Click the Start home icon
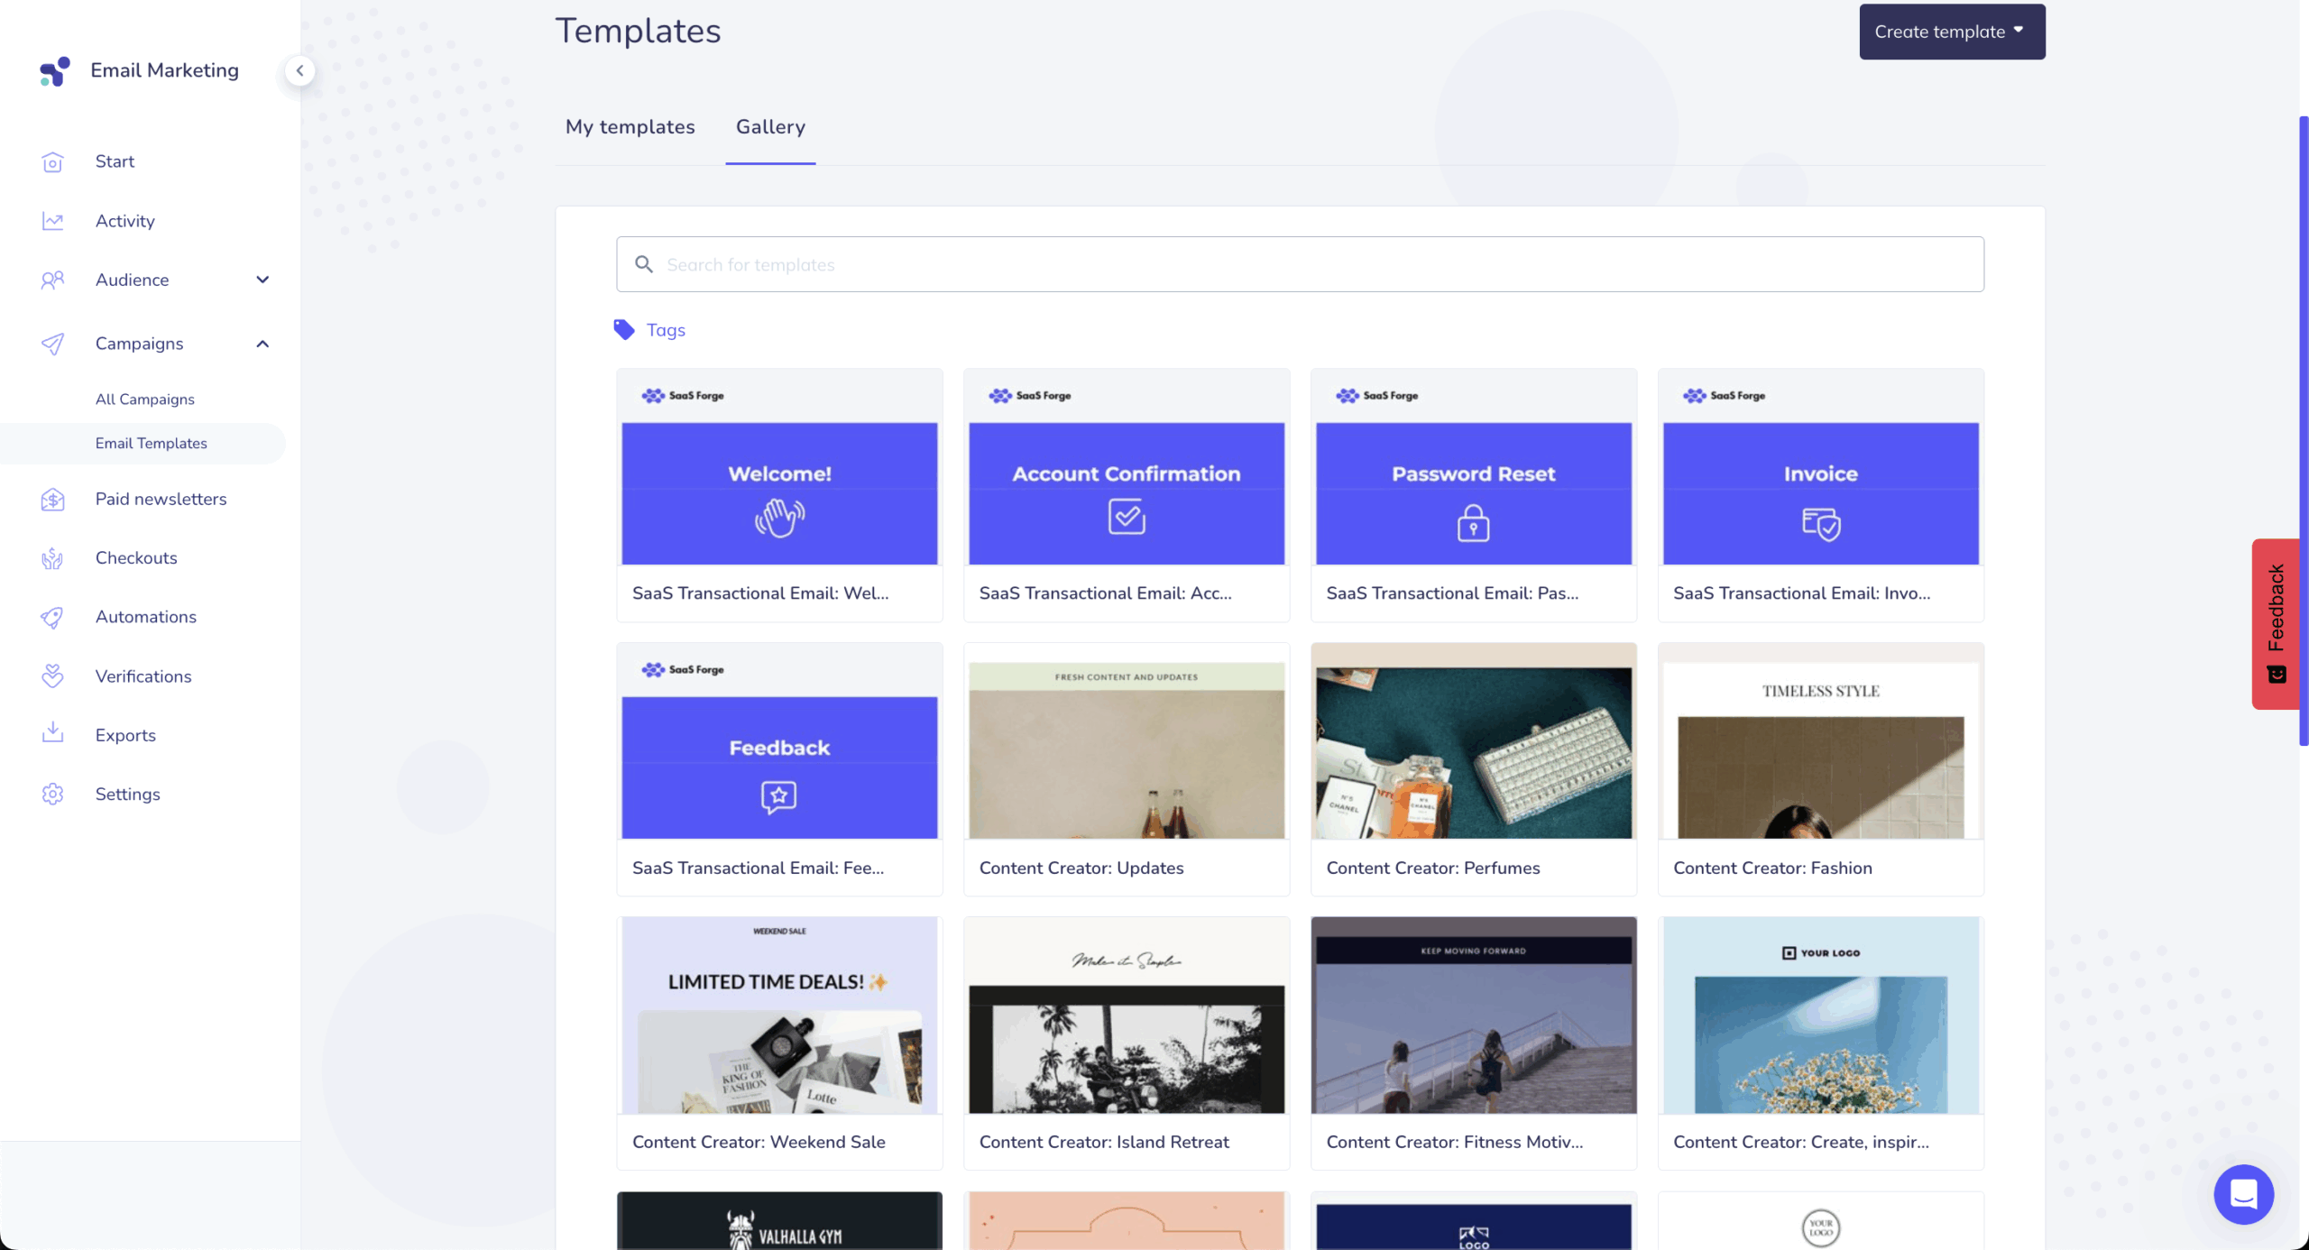 52,161
